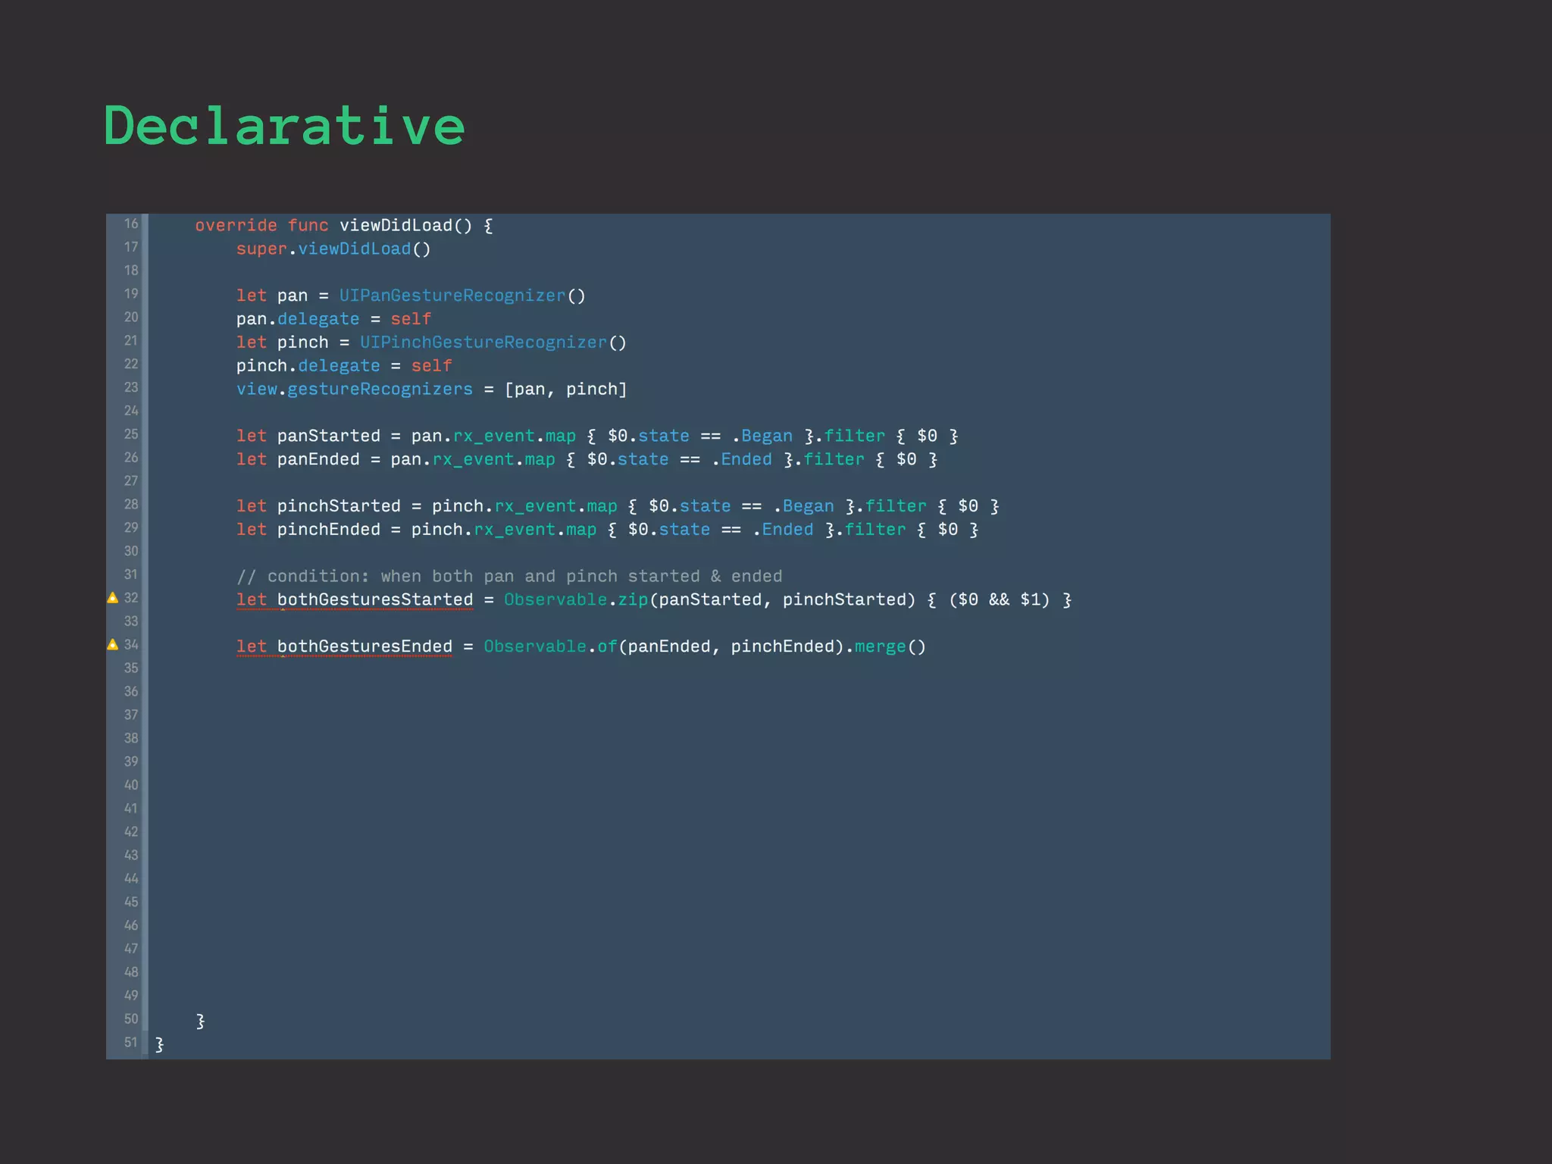Click line number 16 in gutter
This screenshot has width=1552, height=1164.
click(x=131, y=224)
